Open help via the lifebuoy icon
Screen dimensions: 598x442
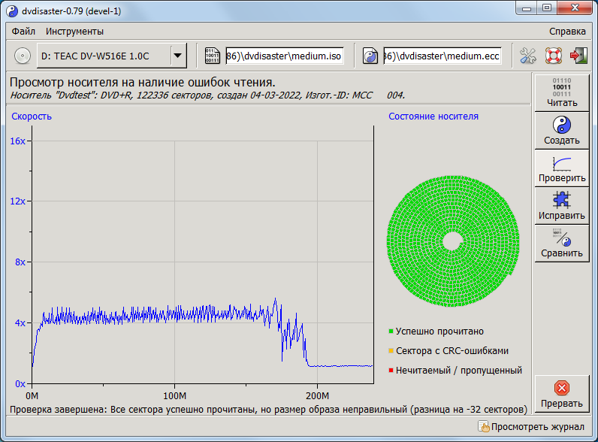pos(554,56)
